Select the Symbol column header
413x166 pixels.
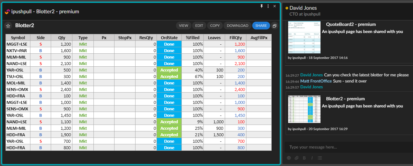(x=18, y=38)
